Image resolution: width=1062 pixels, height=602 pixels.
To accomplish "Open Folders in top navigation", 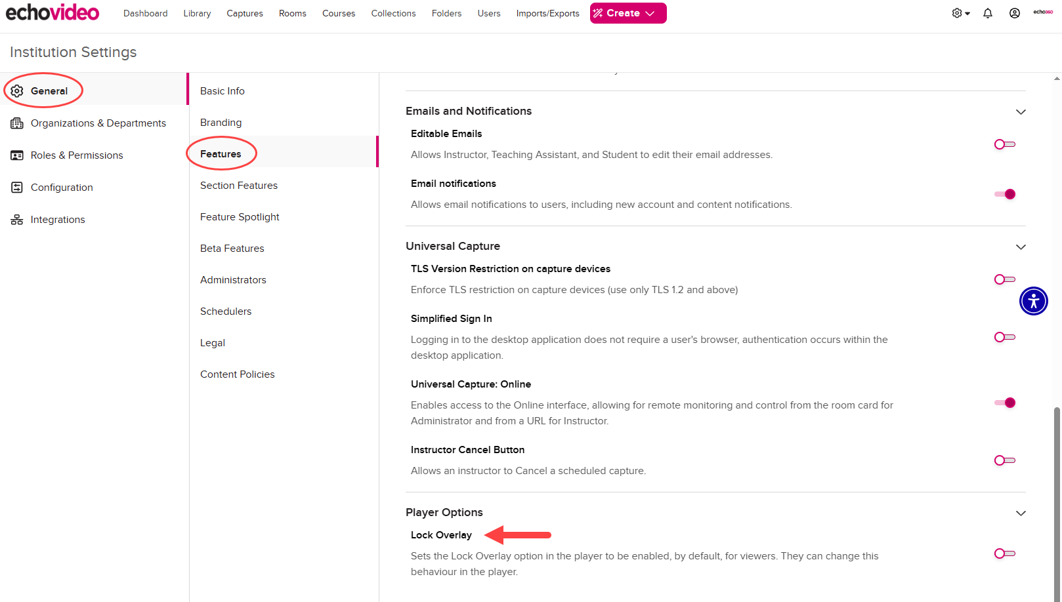I will point(446,13).
